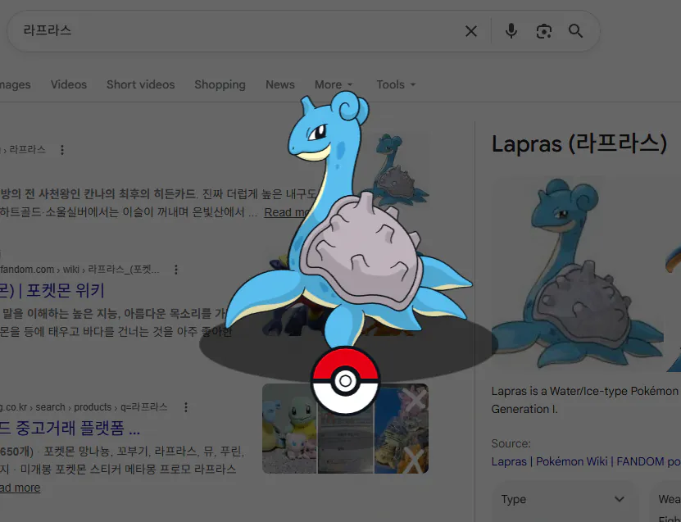Switch to the Videos tab
Image resolution: width=681 pixels, height=522 pixels.
click(68, 84)
